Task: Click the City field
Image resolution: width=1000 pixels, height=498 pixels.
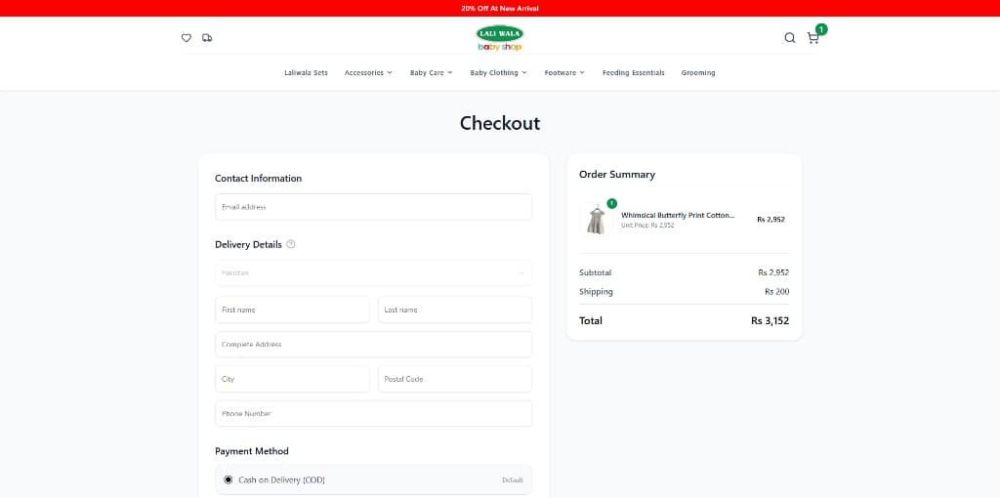Action: [292, 379]
